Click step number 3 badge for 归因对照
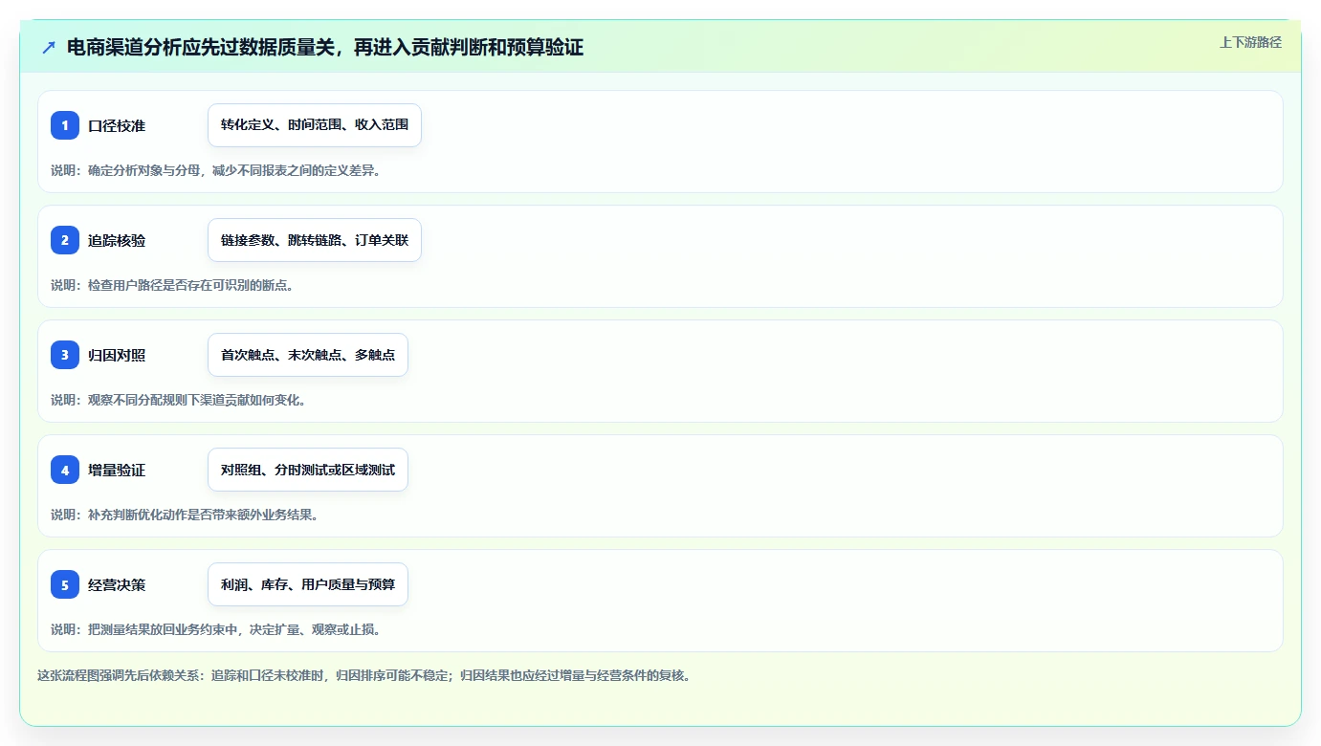This screenshot has width=1321, height=746. point(65,355)
